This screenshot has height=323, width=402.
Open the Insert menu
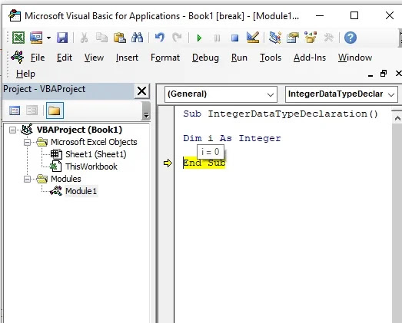[x=127, y=58]
